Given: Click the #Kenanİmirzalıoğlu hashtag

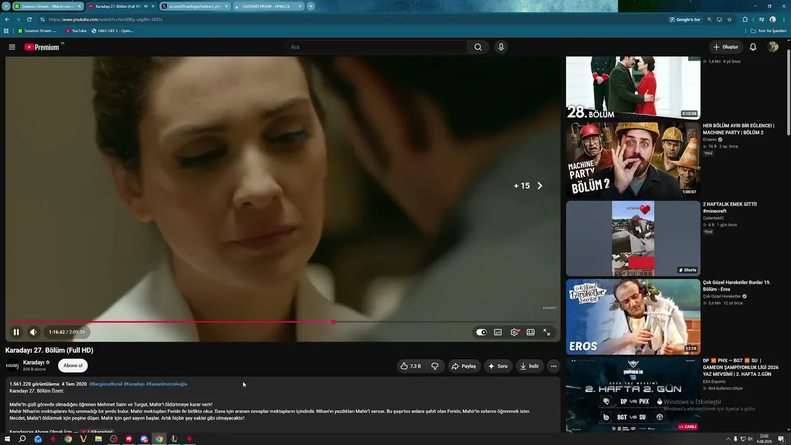Looking at the screenshot, I should tap(166, 384).
